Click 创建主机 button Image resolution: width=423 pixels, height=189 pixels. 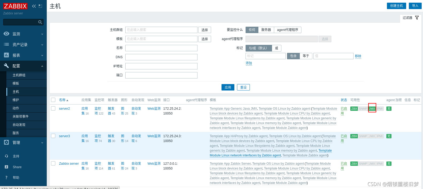point(397,6)
